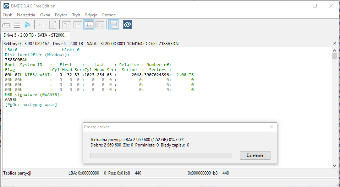Expand the Pomoc menu
The width and height of the screenshot is (340, 187).
click(109, 15)
